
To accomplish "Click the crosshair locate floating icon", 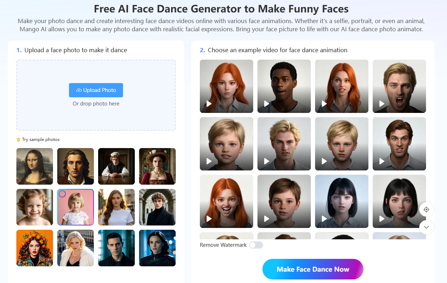I will click(426, 209).
